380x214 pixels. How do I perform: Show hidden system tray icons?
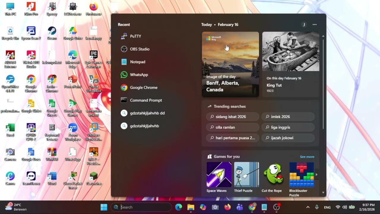(308, 207)
